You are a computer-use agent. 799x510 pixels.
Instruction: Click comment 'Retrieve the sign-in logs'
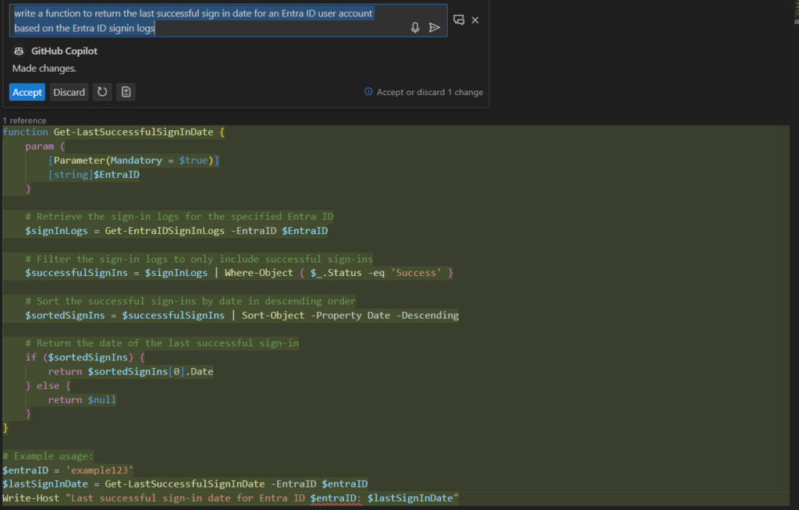tap(179, 217)
